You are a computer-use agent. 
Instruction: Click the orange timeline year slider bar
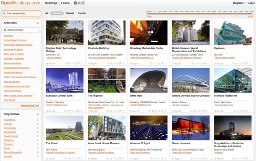coord(199,14)
